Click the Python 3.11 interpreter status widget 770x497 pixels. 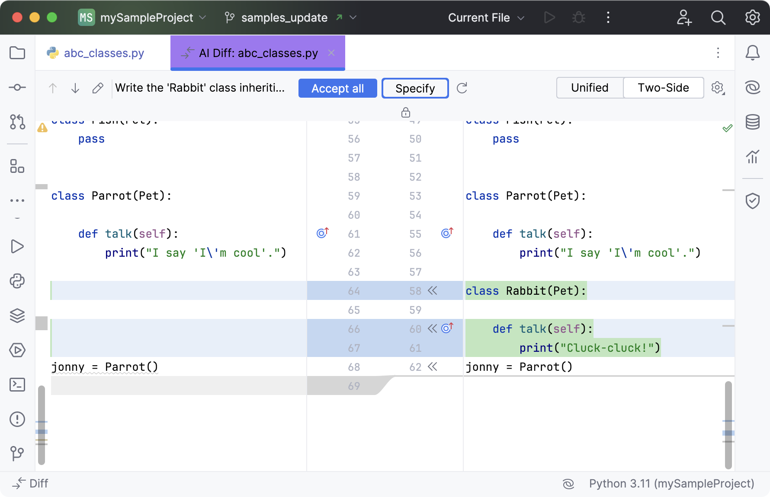[x=671, y=484]
